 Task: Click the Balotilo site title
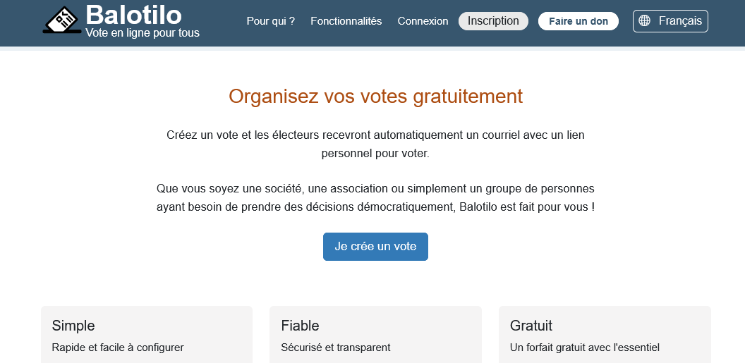pos(133,14)
